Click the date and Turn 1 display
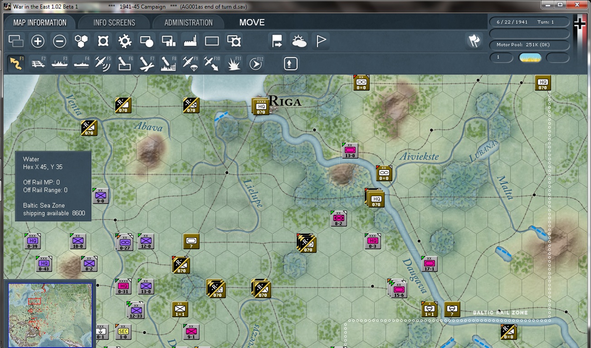Image resolution: width=591 pixels, height=348 pixels. pos(529,22)
